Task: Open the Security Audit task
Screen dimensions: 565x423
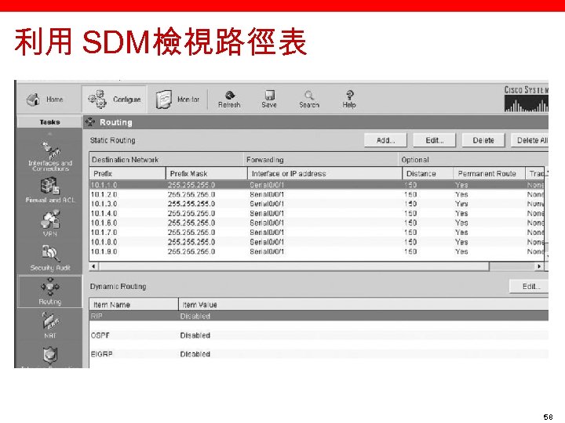Action: tap(50, 258)
